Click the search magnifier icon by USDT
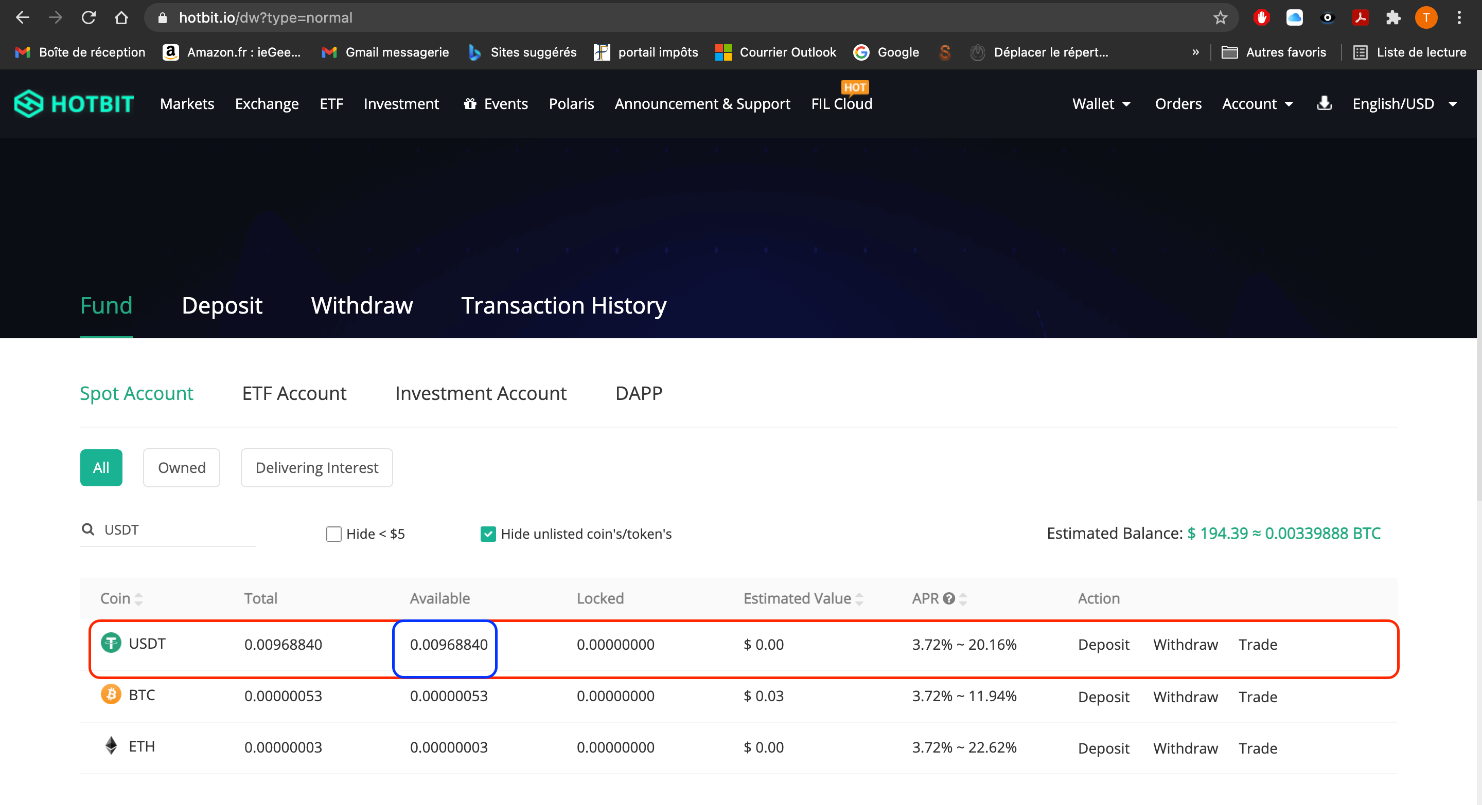The width and height of the screenshot is (1482, 805). coord(88,529)
